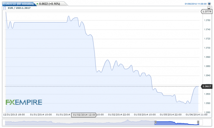The height and width of the screenshot is (128, 214).
Task: Click the 1.3740 price axis label
Action: pos(207,30)
